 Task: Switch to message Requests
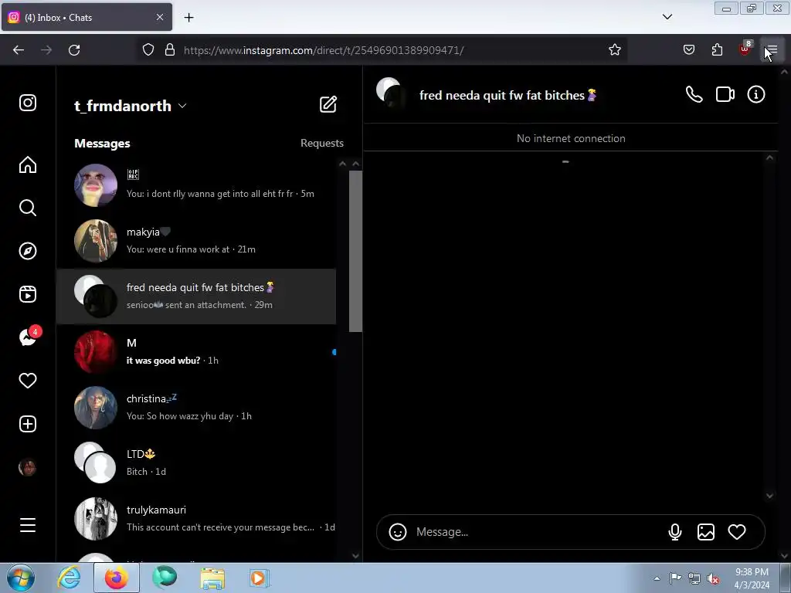point(322,143)
